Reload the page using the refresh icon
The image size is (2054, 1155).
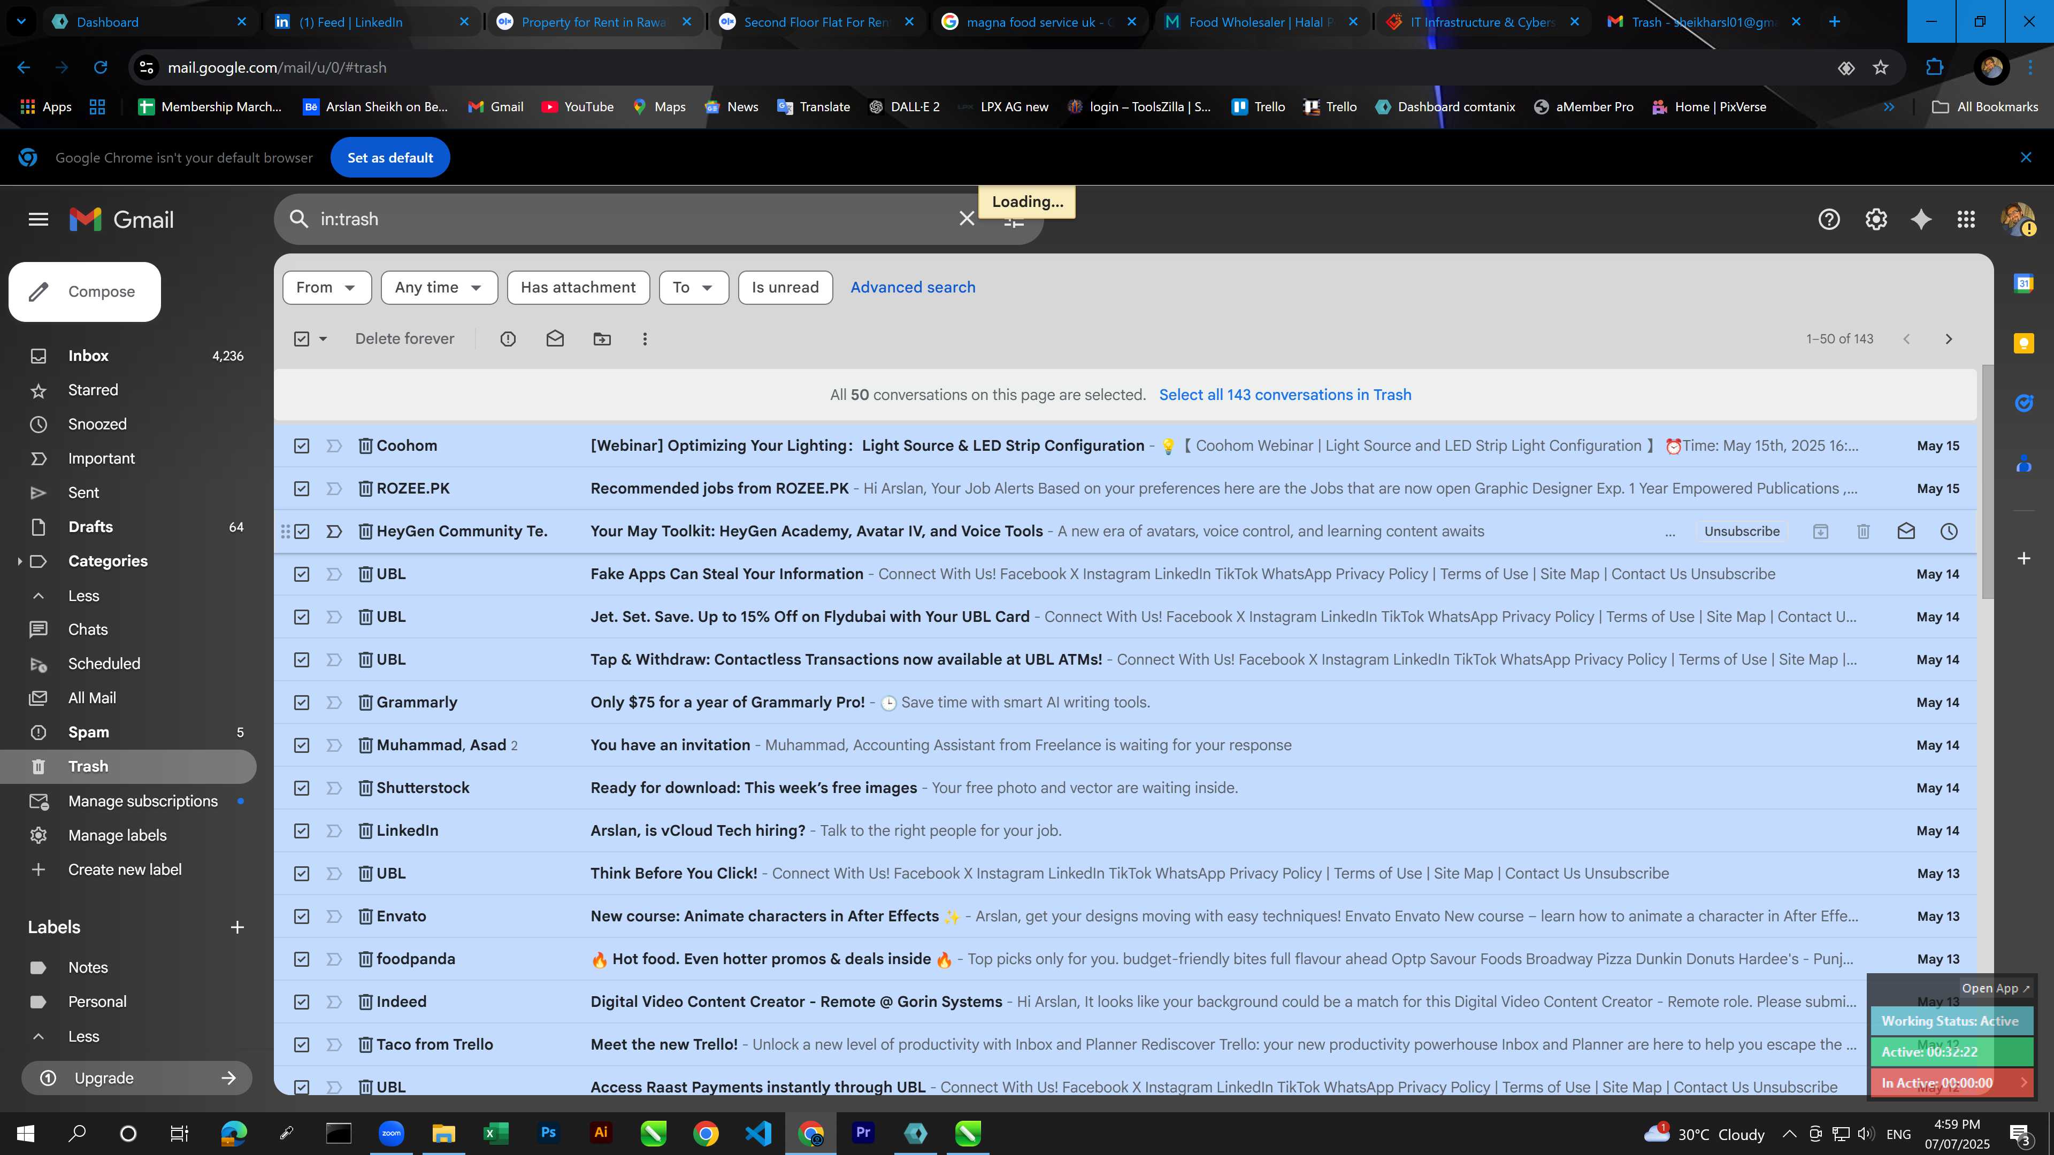(x=101, y=68)
